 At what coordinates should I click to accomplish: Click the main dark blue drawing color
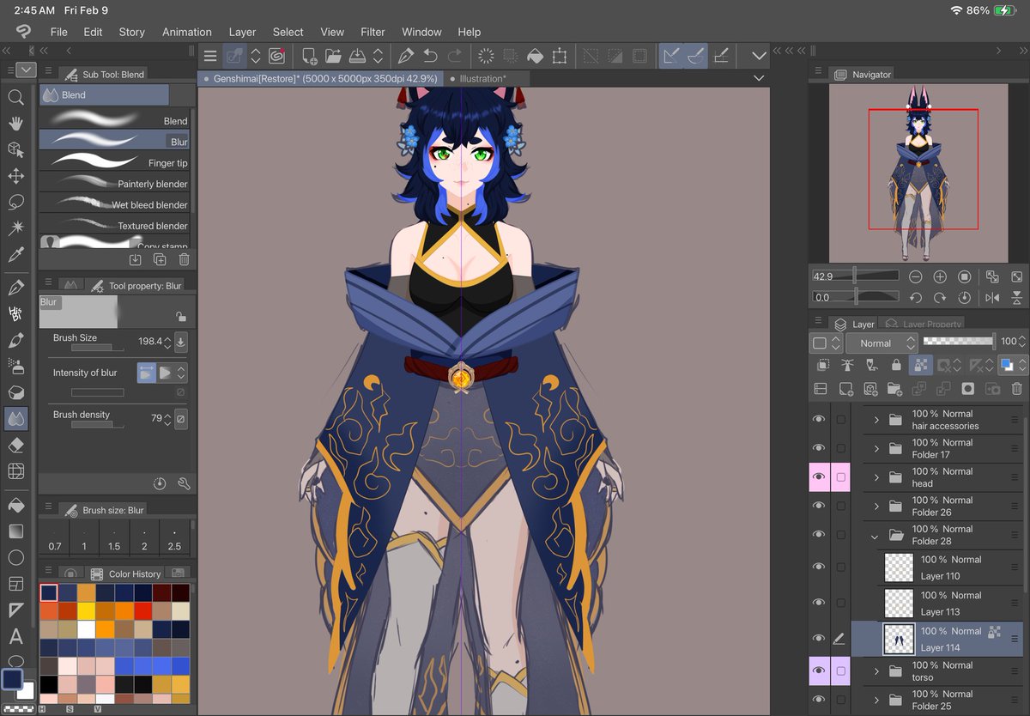click(x=12, y=680)
